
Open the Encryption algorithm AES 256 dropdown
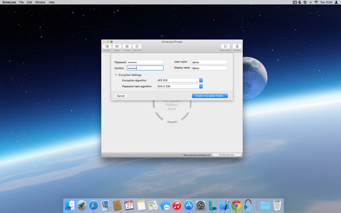(x=179, y=80)
